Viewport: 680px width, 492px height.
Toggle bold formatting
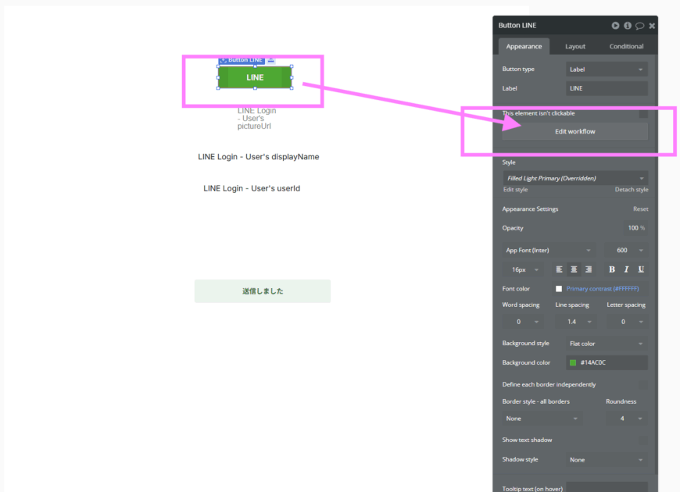(x=612, y=269)
